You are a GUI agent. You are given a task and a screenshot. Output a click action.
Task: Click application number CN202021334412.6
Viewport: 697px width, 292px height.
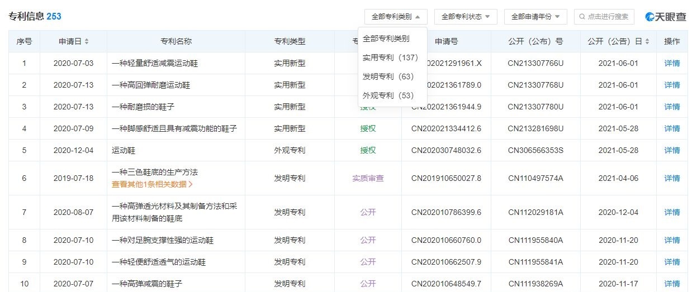(x=446, y=128)
